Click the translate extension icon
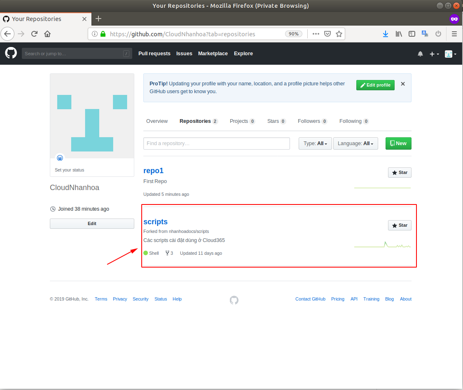The height and width of the screenshot is (390, 463). tap(425, 34)
